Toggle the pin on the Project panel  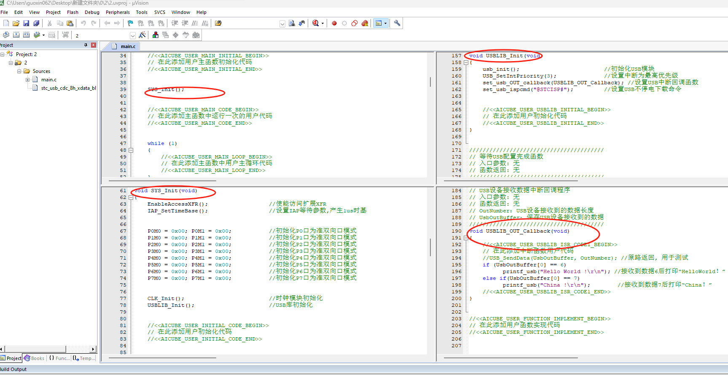pyautogui.click(x=86, y=45)
